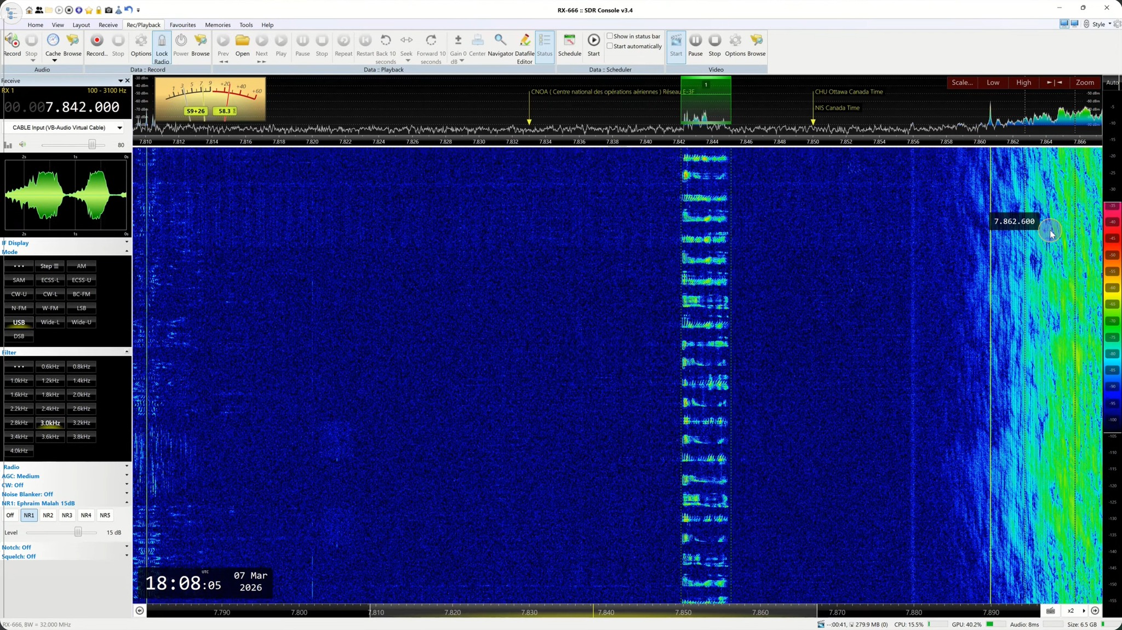Viewport: 1122px width, 630px height.
Task: Enable Start automatically checkbox
Action: tap(610, 46)
